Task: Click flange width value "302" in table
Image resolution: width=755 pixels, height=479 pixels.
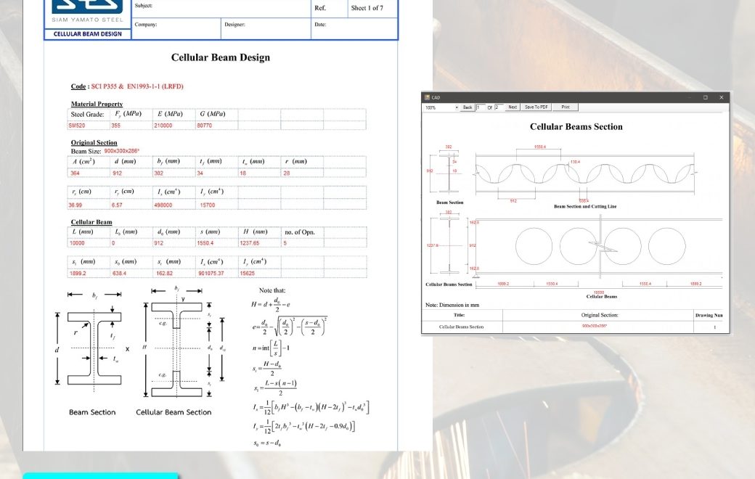Action: (x=158, y=173)
